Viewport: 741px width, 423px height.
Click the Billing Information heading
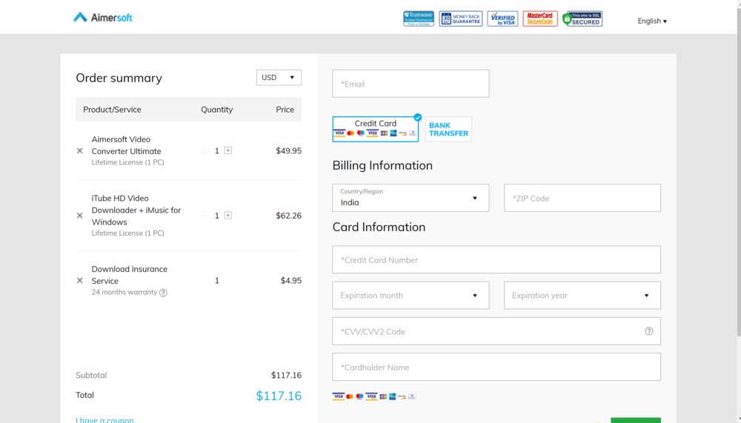point(382,165)
